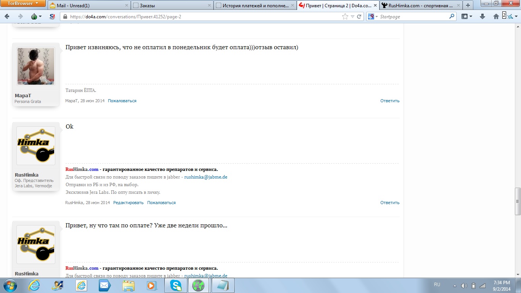The height and width of the screenshot is (293, 521).
Task: Open the bookmarks menu dropdown arrow
Action: pyautogui.click(x=471, y=16)
